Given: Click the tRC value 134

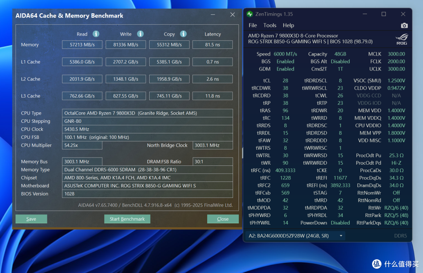Looking at the screenshot, I should point(286,118).
